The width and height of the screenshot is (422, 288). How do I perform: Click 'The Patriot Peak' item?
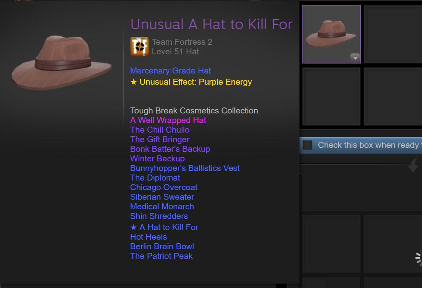coord(161,256)
